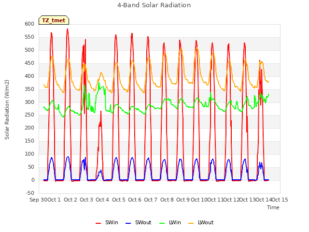Viewport: 309px width, 232px height.
Task: Click the y-axis tick label 400
Action: pos(29,76)
